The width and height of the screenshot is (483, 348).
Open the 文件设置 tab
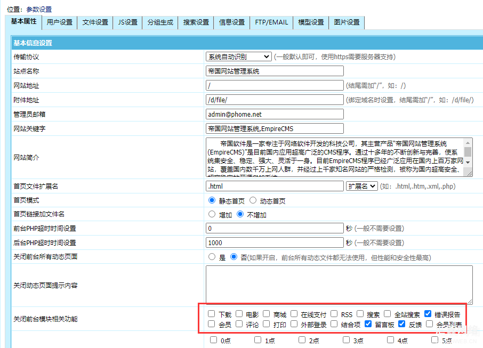pyautogui.click(x=95, y=22)
